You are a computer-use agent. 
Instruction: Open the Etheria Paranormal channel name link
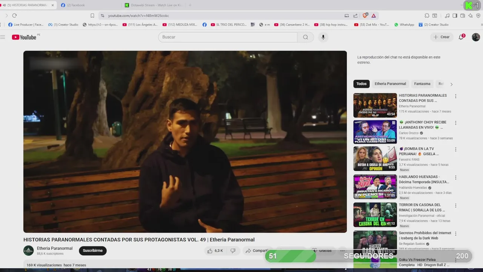click(x=55, y=248)
